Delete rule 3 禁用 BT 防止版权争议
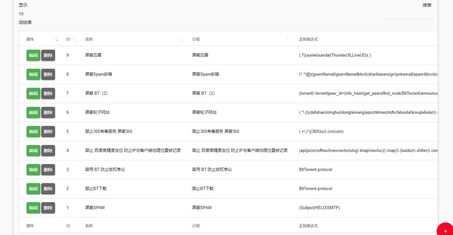453x235 pixels. (48, 170)
